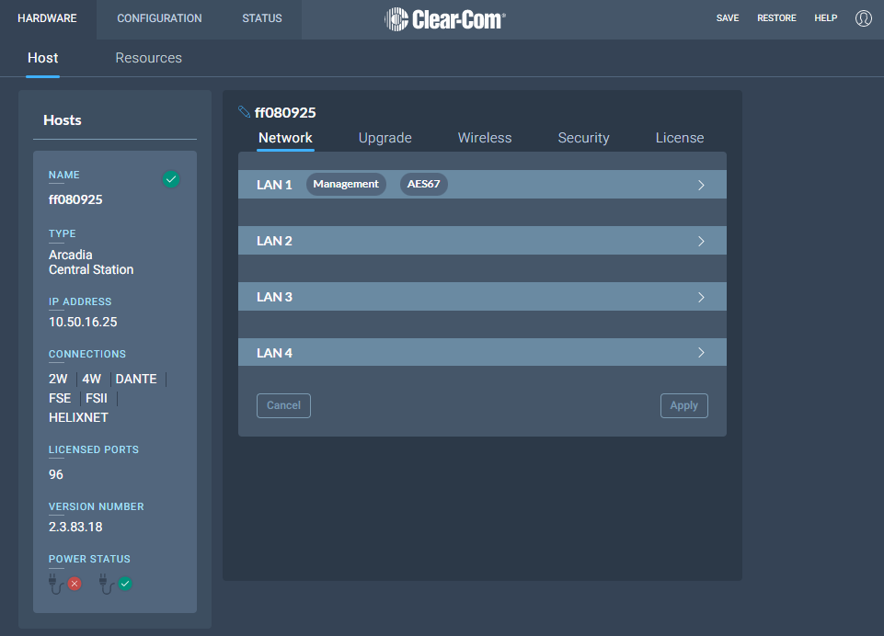Image resolution: width=884 pixels, height=636 pixels.
Task: Expand the LAN 3 section chevron
Action: pyautogui.click(x=701, y=297)
